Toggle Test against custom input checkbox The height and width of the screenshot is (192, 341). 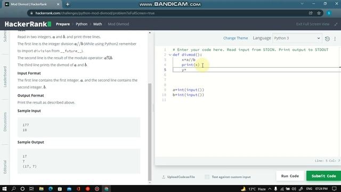coord(207,177)
